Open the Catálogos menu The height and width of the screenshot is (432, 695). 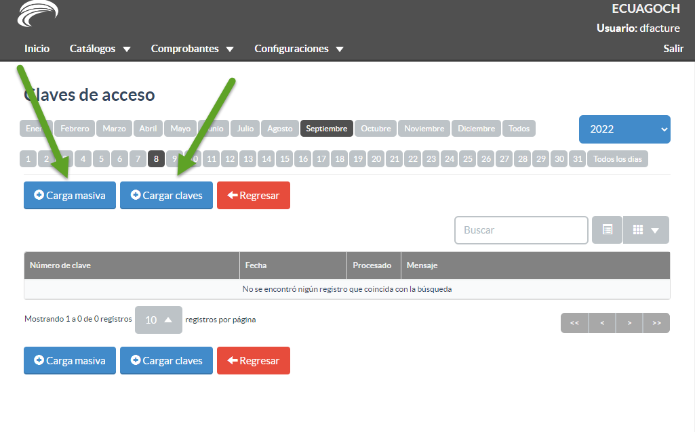[x=100, y=49]
